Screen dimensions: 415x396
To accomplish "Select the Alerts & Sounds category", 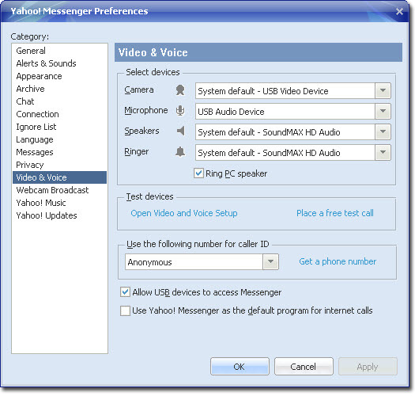I will tap(59, 63).
